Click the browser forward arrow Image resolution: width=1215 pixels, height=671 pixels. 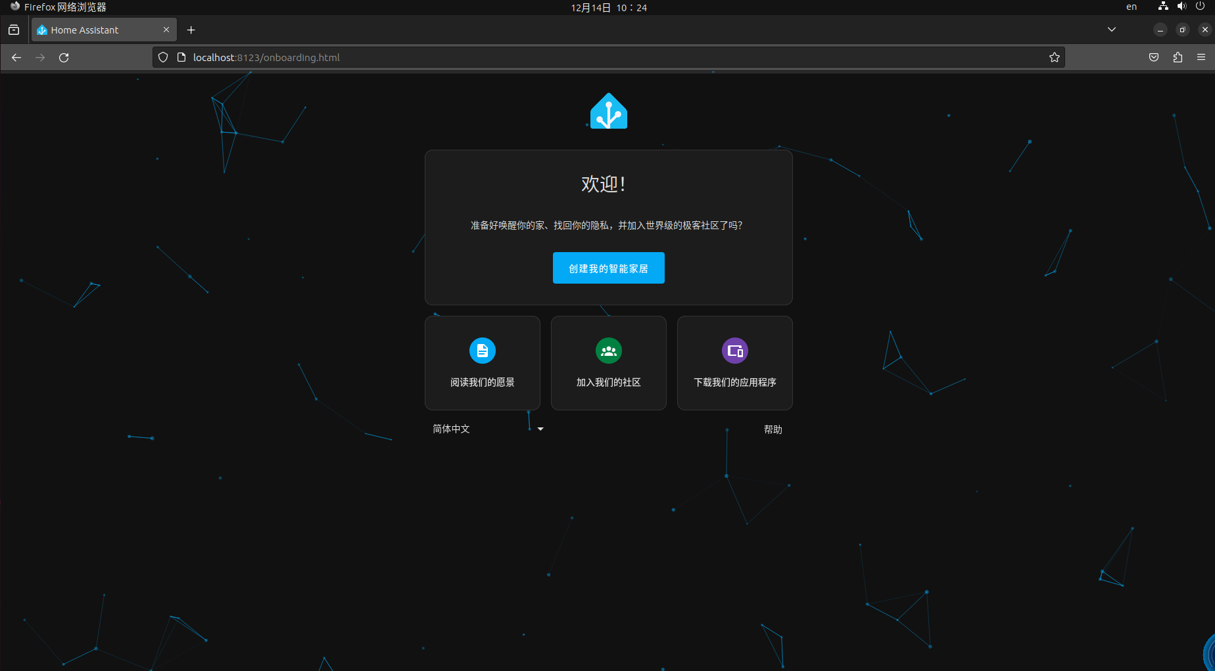coord(40,58)
